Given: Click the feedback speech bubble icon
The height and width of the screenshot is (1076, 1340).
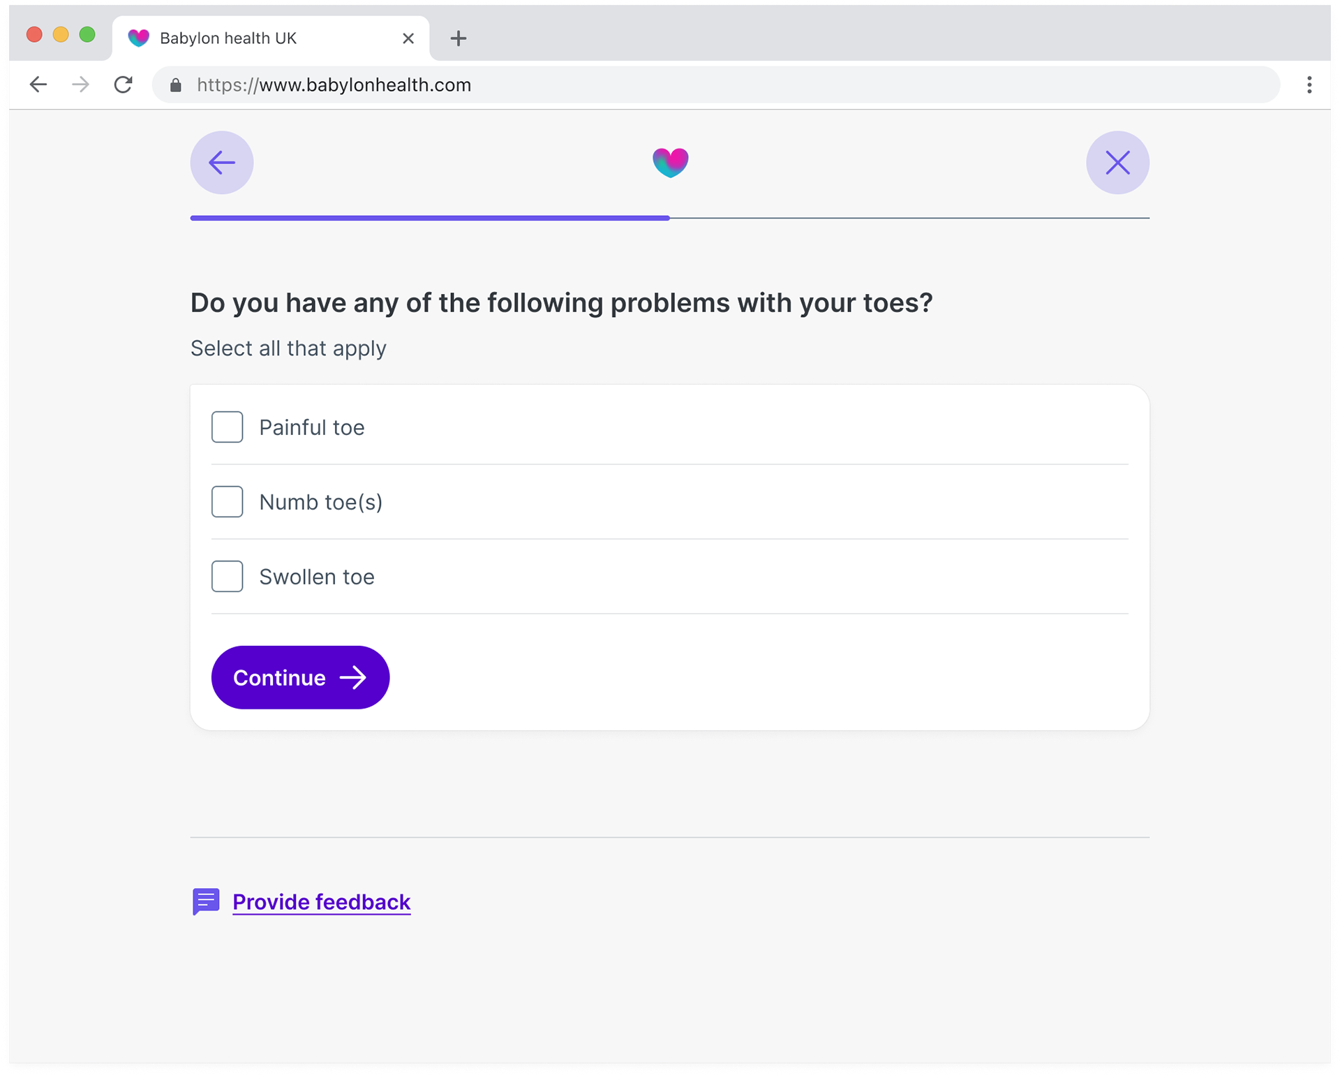Looking at the screenshot, I should 206,901.
